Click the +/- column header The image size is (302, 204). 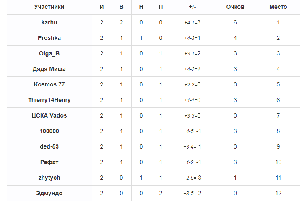pos(192,7)
